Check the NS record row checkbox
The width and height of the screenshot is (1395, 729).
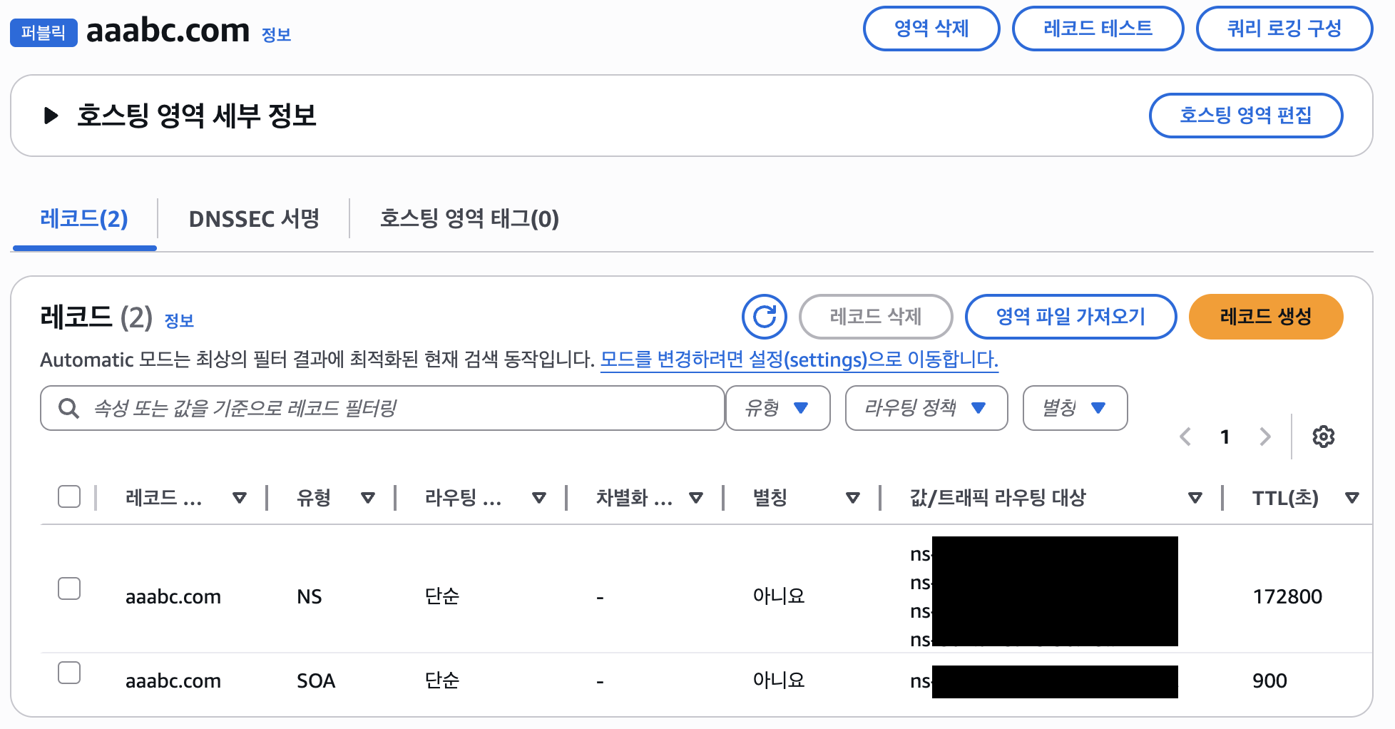[69, 588]
